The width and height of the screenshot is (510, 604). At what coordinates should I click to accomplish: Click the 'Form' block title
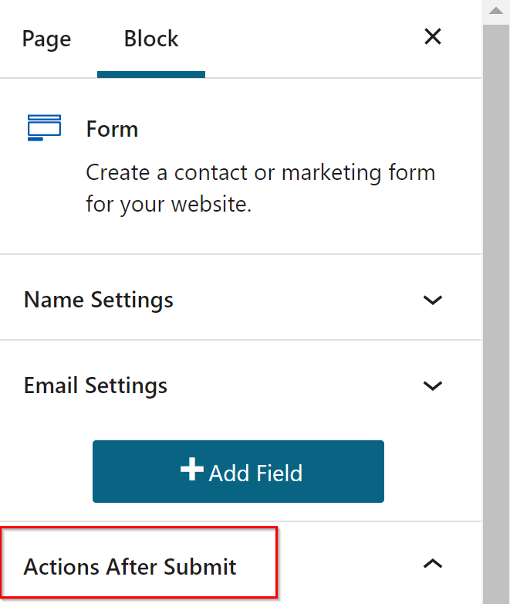(112, 128)
